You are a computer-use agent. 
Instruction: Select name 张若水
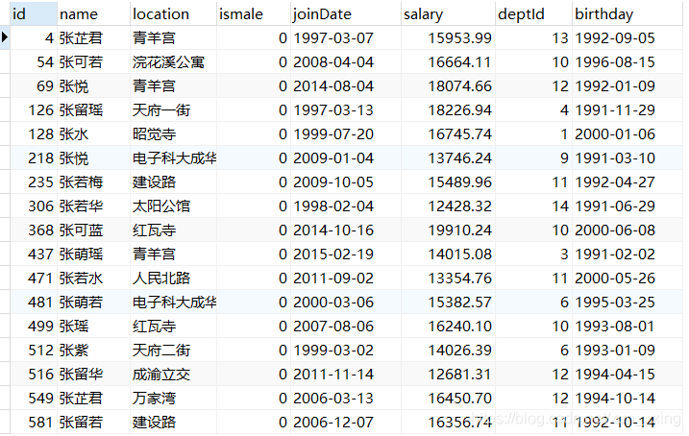[x=93, y=279]
